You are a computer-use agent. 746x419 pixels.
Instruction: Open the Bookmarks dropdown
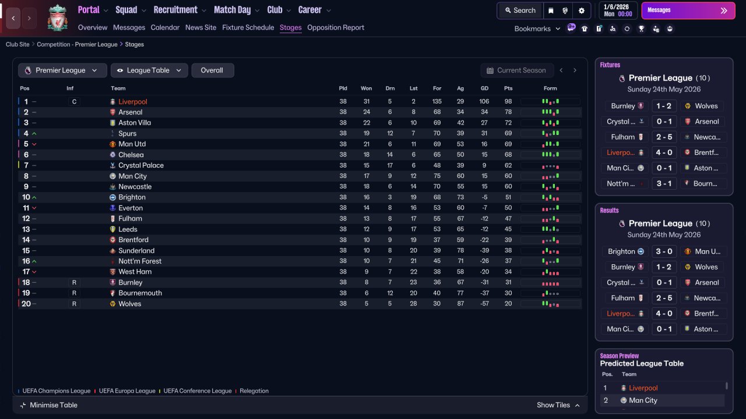pyautogui.click(x=537, y=29)
